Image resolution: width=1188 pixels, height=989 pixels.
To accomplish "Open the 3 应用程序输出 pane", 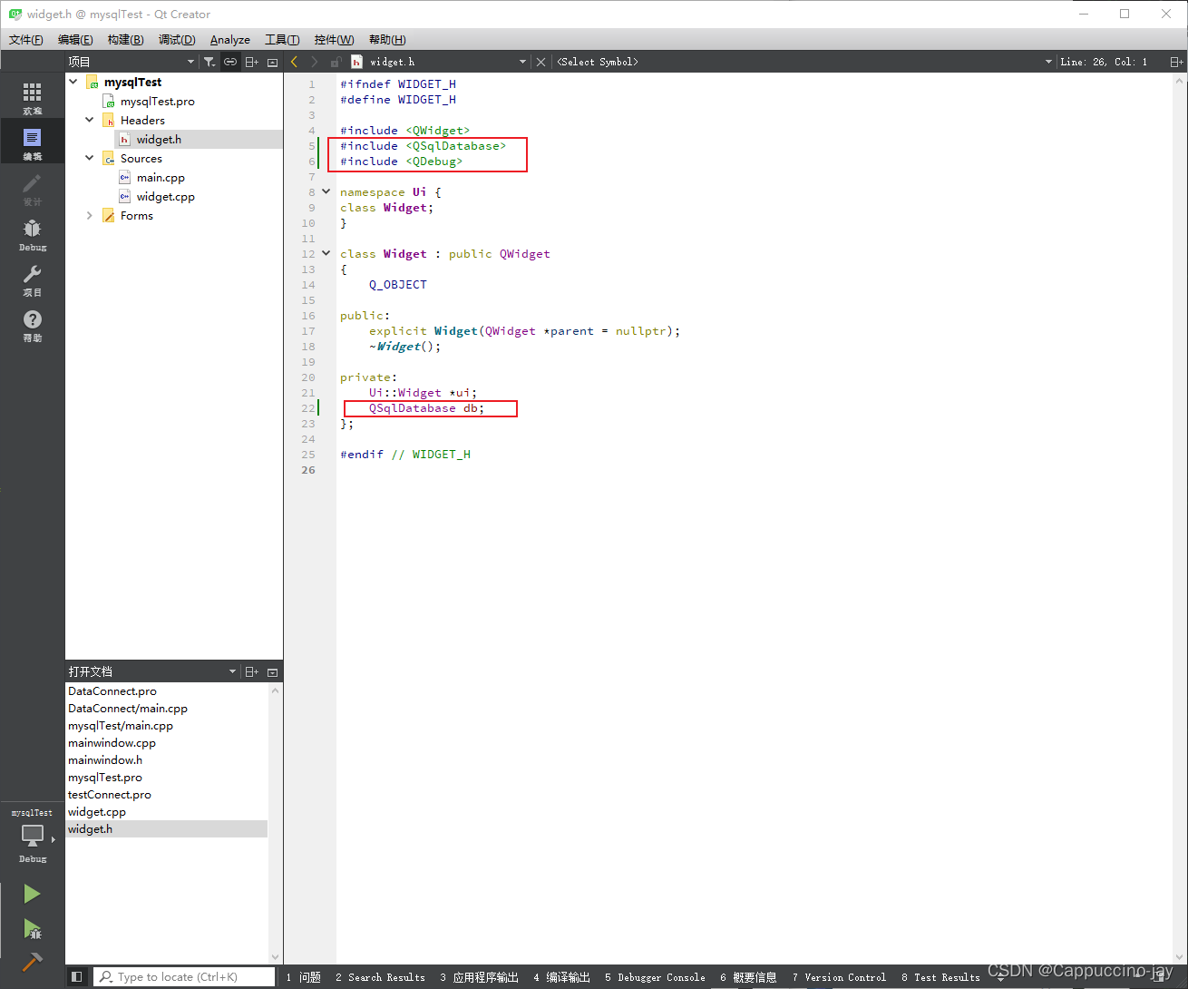I will 480,977.
